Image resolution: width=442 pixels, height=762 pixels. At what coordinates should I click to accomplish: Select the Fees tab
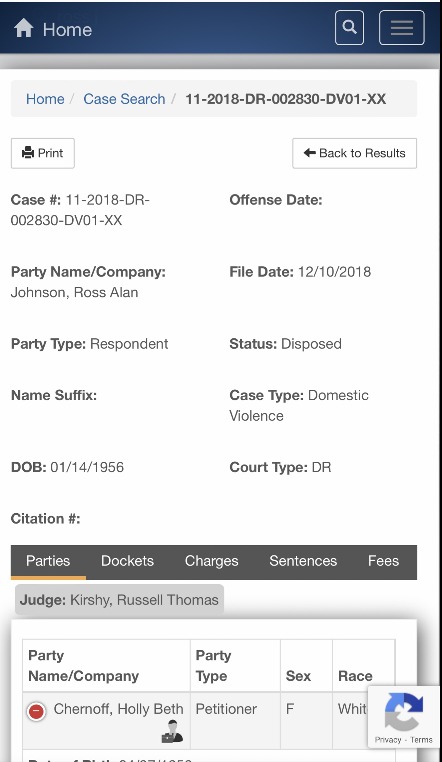383,561
